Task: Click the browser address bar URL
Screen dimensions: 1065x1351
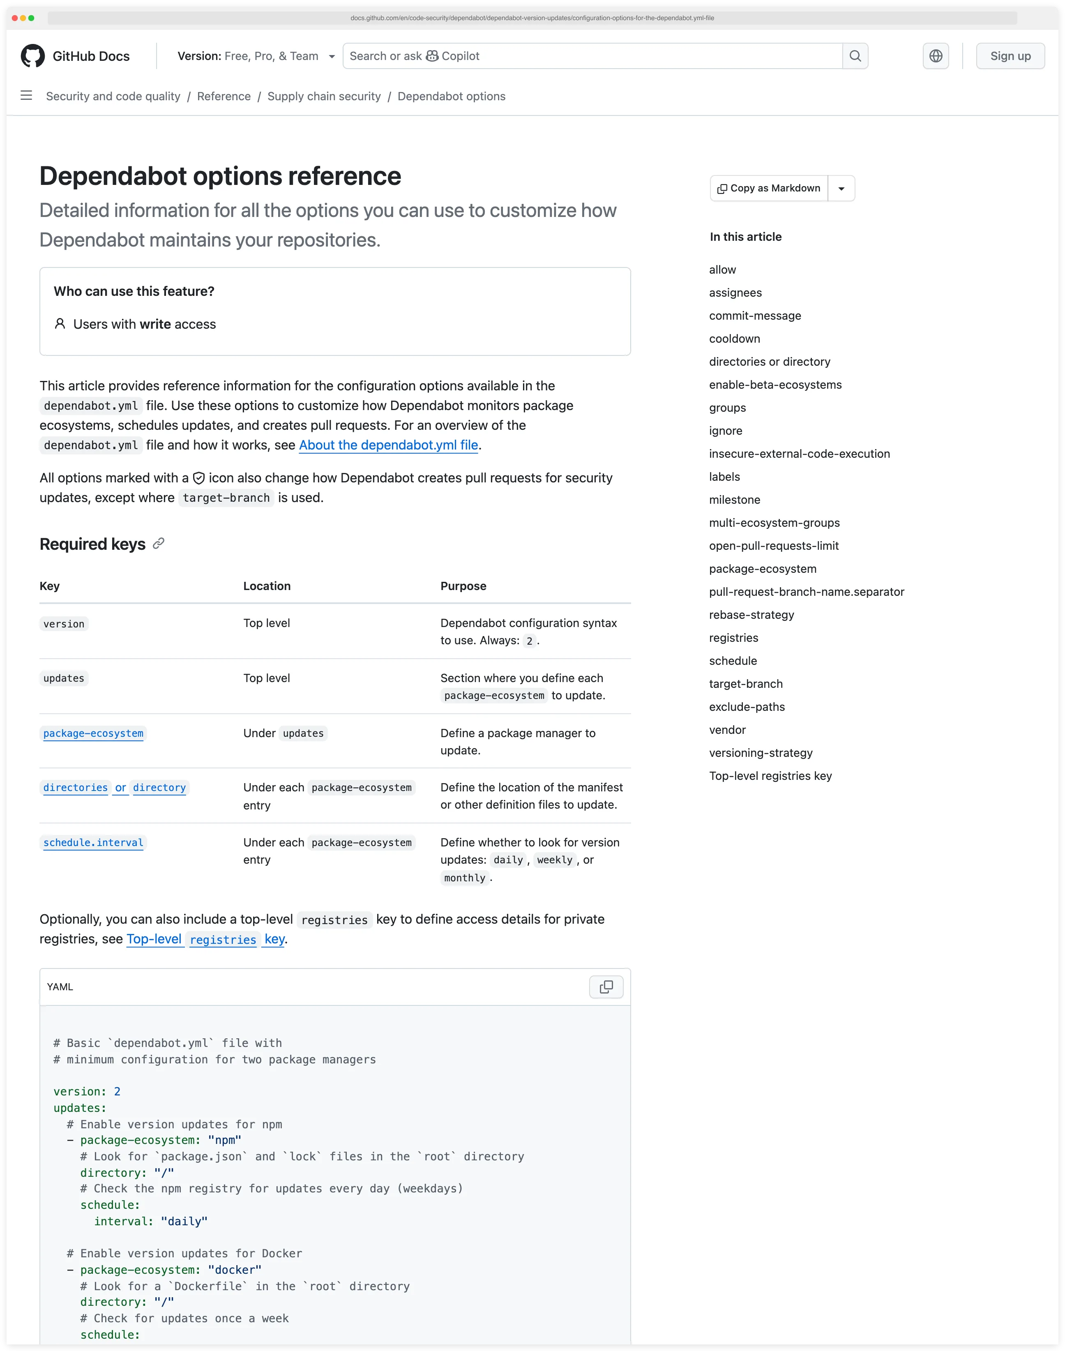Action: (x=532, y=18)
